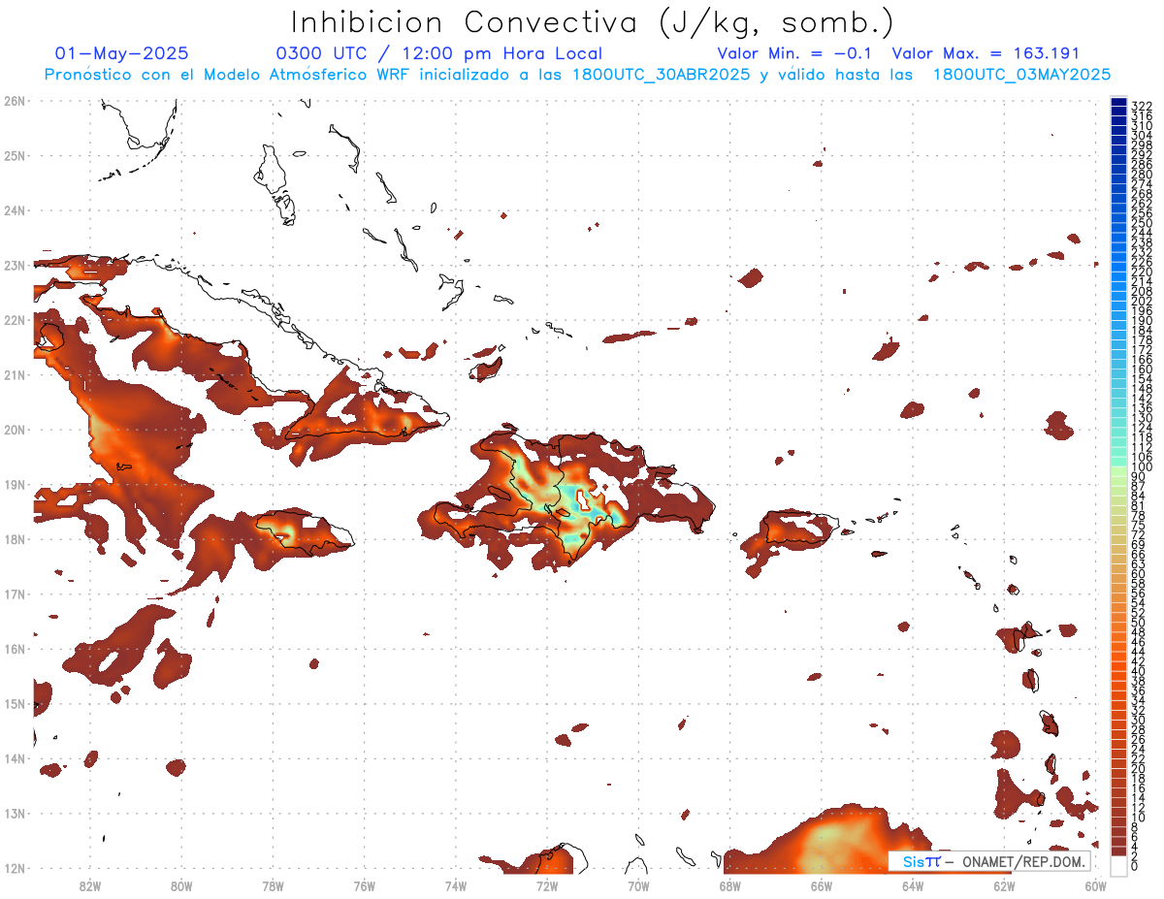This screenshot has height=899, width=1164.
Task: Click the 64W longitude label
Action: [912, 885]
